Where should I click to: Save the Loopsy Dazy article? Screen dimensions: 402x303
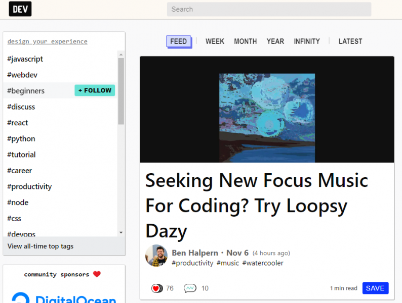375,288
